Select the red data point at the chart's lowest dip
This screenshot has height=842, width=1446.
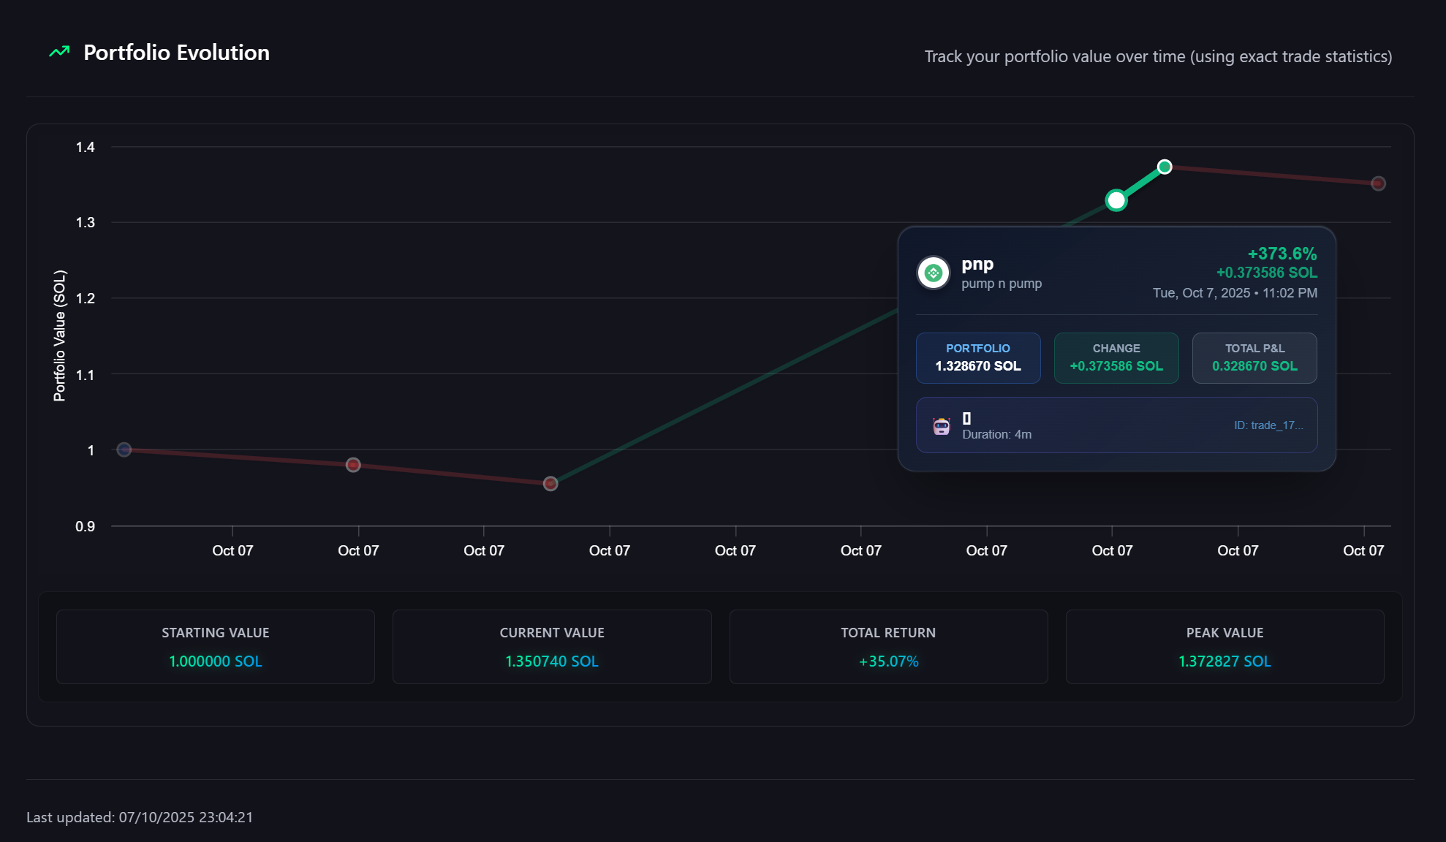coord(550,483)
